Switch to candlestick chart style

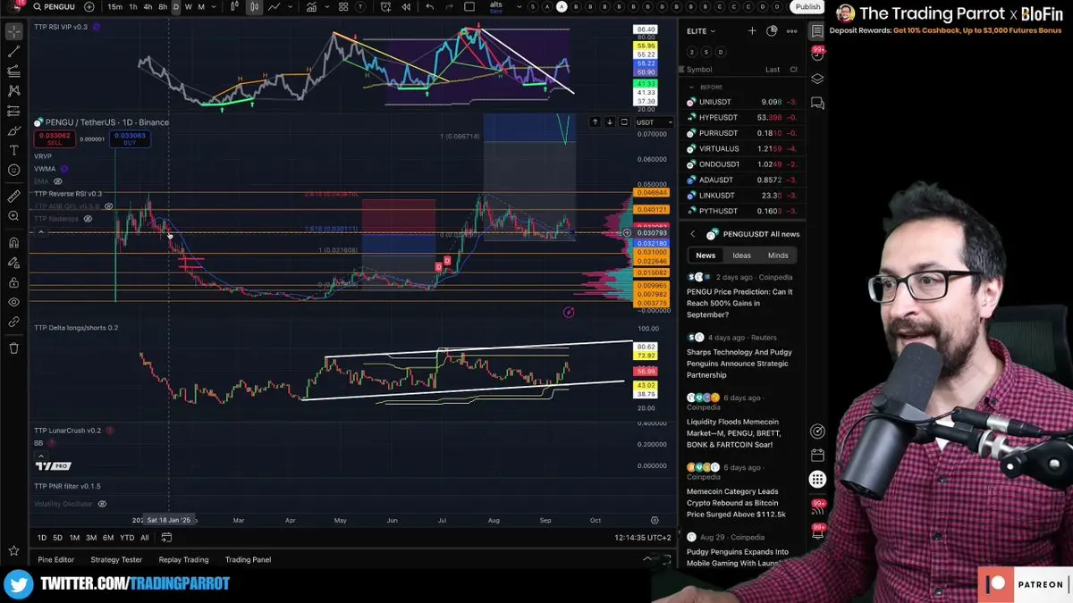point(254,6)
